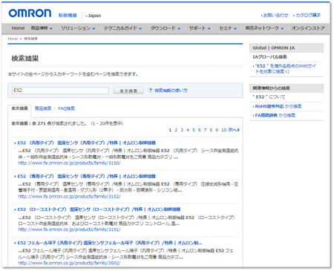The height and width of the screenshot is (271, 334).
Task: Click the FA用語辞典 から検索 sidebar link
Action: [x=275, y=115]
